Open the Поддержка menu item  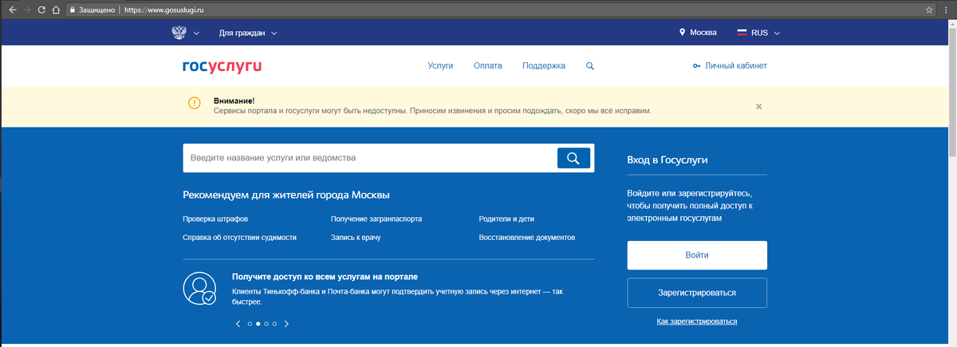click(x=544, y=66)
